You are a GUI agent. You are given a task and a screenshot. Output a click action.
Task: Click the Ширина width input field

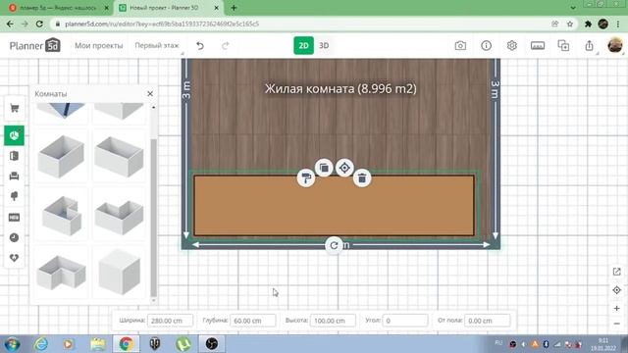click(x=170, y=321)
